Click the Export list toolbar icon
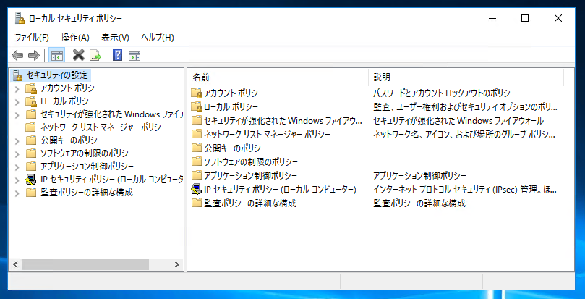This screenshot has width=585, height=299. (x=95, y=56)
